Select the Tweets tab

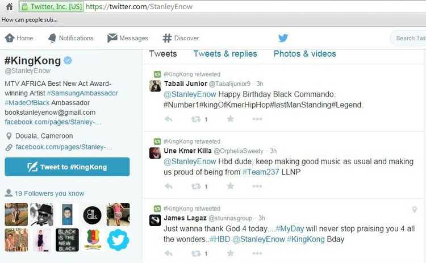pos(163,54)
